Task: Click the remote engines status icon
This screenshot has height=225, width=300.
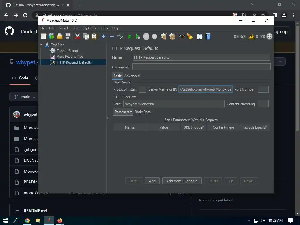Action: click(x=270, y=36)
